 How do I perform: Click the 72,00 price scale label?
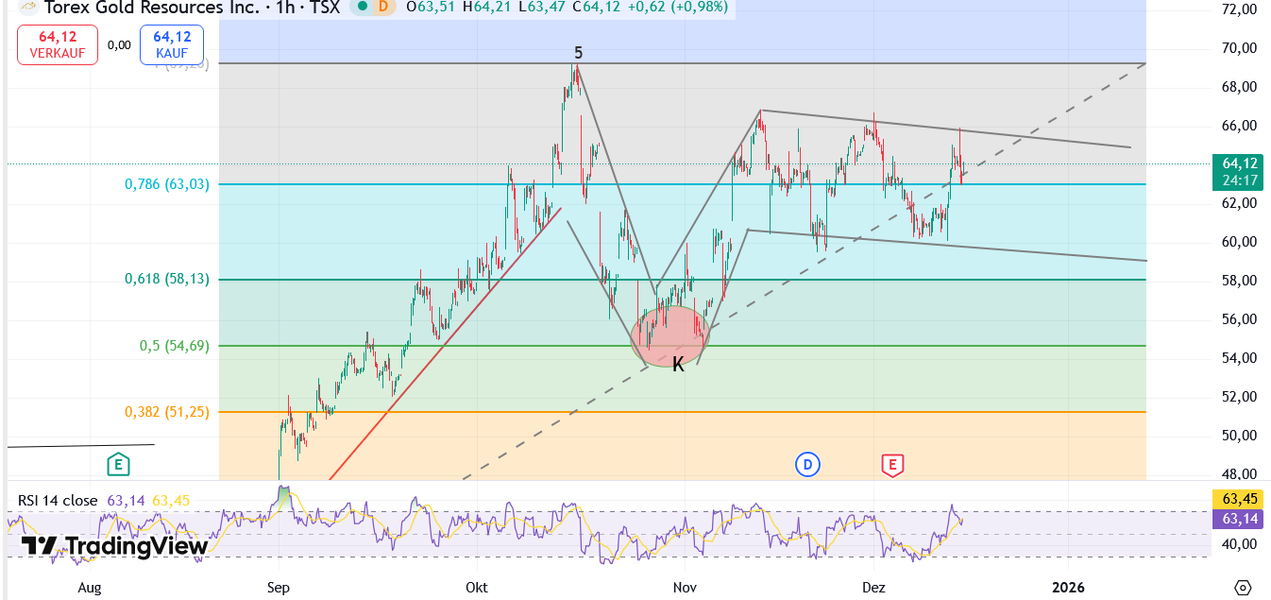[1239, 9]
